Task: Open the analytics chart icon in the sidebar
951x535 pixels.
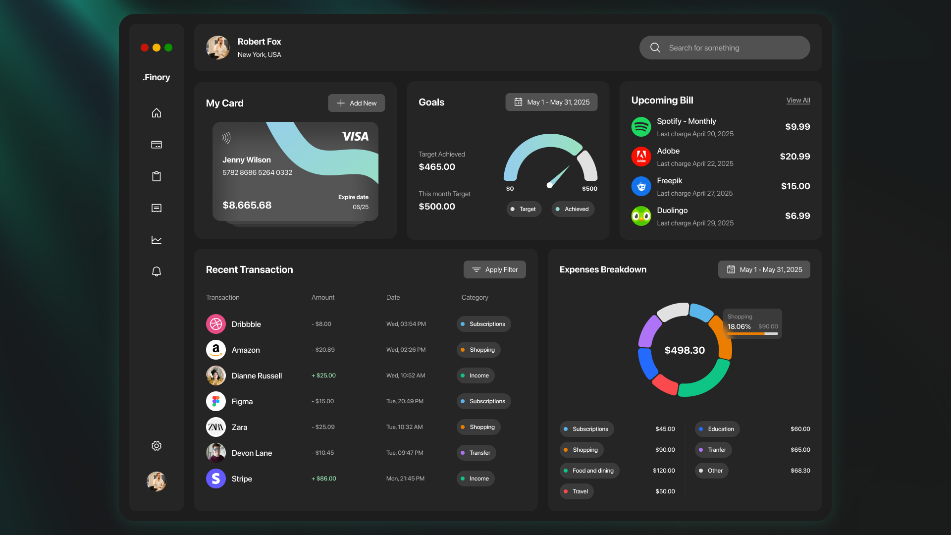Action: pos(157,240)
